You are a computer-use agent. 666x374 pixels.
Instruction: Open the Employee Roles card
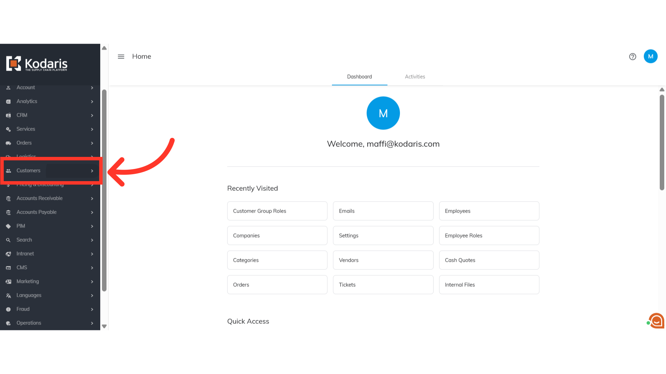[x=489, y=235]
